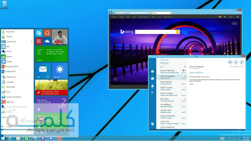251x141 pixels.
Task: Click the Start menu search box
Action: coord(17,132)
